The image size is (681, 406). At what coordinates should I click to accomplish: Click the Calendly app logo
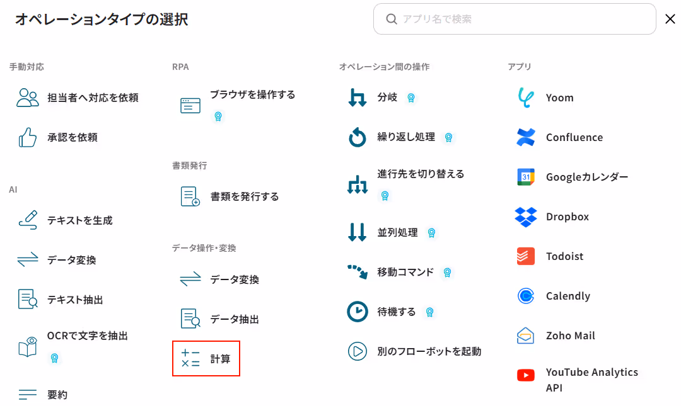[526, 296]
